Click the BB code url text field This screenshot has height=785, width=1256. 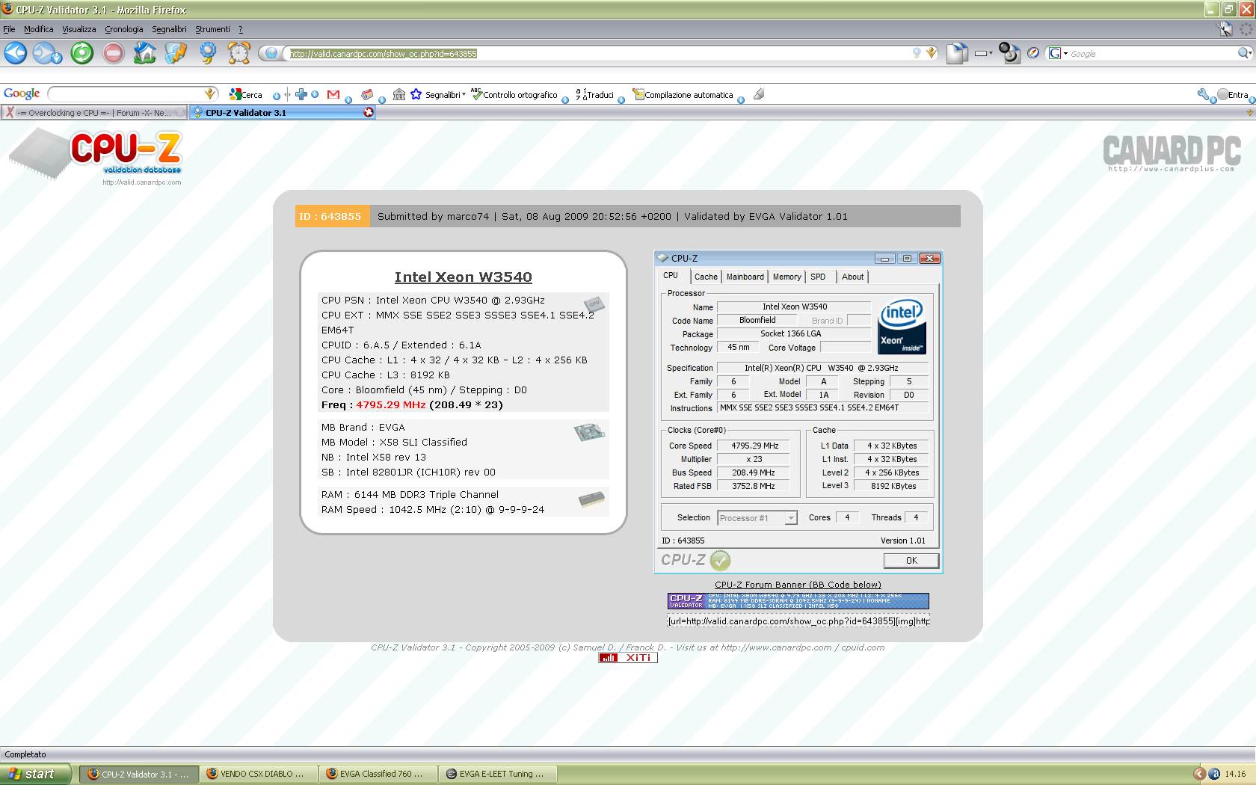(x=798, y=621)
